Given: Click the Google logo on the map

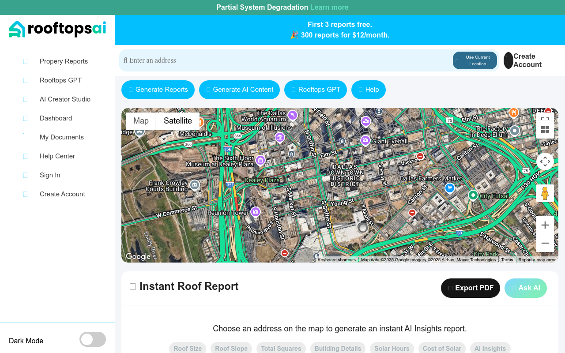Looking at the screenshot, I should pyautogui.click(x=138, y=256).
